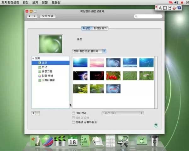Open the green sprout application in the dock
Image resolution: width=189 pixels, height=151 pixels.
[142, 140]
